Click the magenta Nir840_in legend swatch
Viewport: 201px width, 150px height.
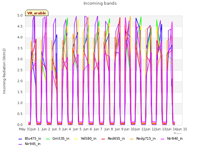point(163,139)
